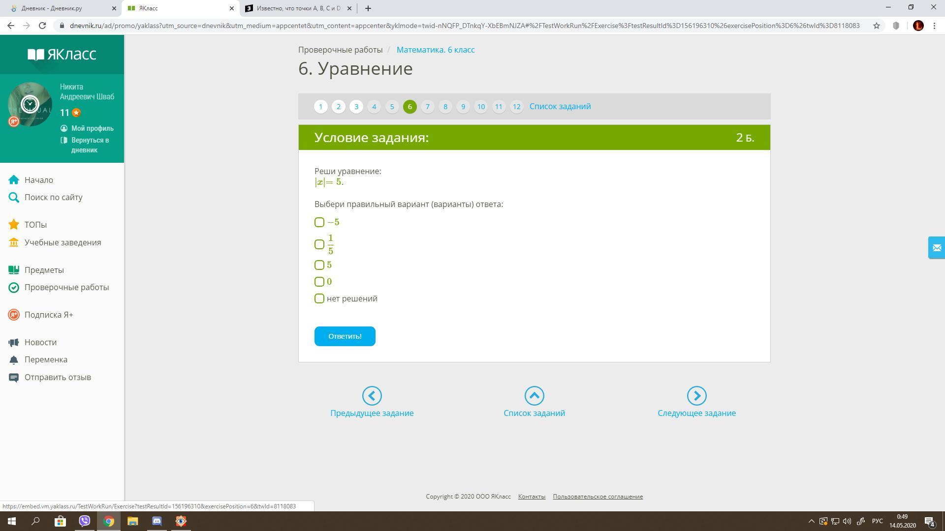
Task: Click the ТОПы star icon
Action: 14,225
